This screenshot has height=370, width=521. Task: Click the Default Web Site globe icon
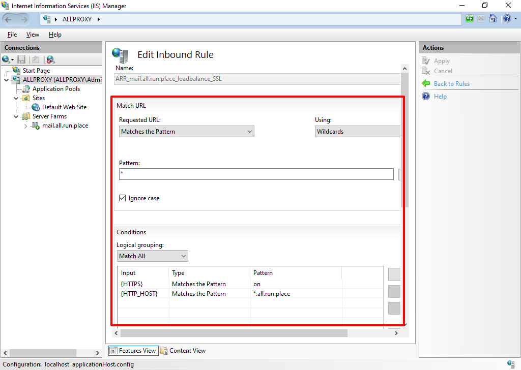click(36, 107)
